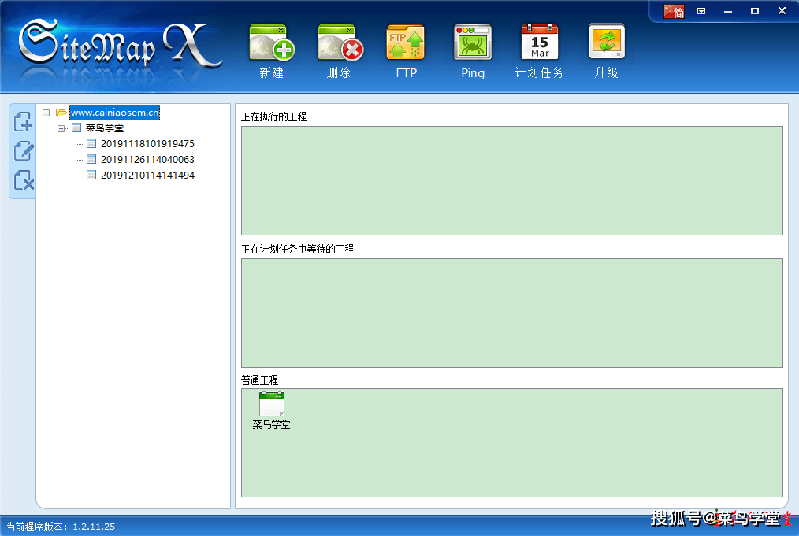Select tree entry 20191210114141494
The height and width of the screenshot is (536, 799).
147,176
